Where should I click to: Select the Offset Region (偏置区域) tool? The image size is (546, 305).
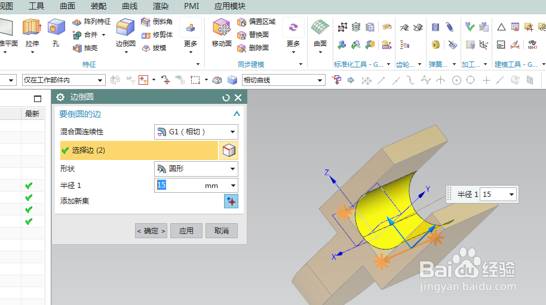click(256, 21)
